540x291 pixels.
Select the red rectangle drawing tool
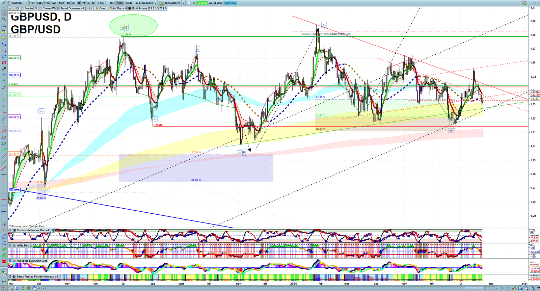[x=4, y=63]
